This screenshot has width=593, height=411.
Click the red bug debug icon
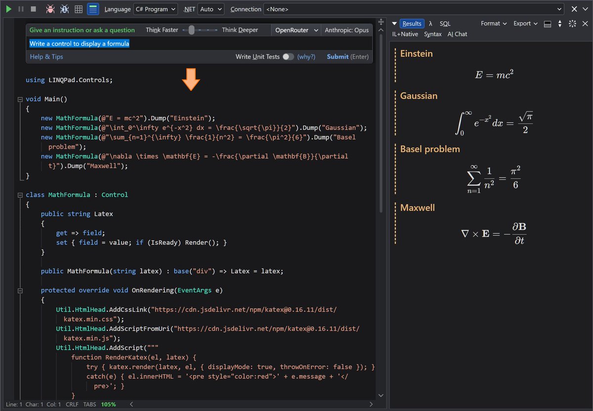50,9
